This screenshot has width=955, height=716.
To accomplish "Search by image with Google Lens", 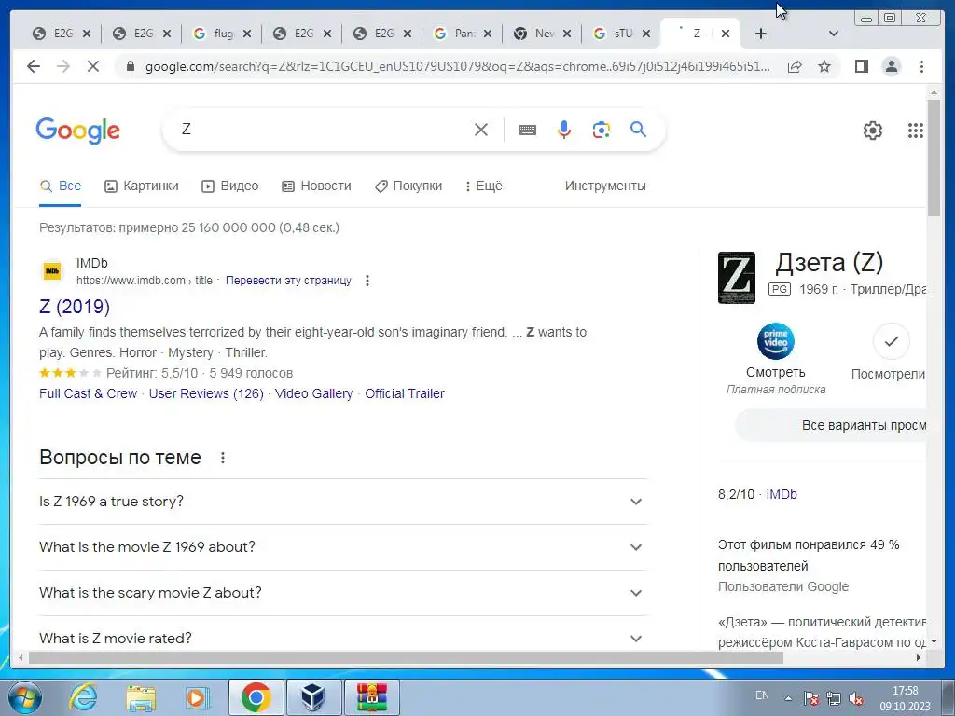I will [602, 130].
